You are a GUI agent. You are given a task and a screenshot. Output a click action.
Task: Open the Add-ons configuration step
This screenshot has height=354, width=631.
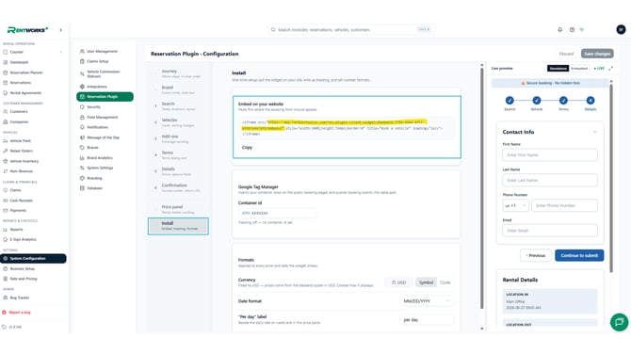tap(178, 138)
